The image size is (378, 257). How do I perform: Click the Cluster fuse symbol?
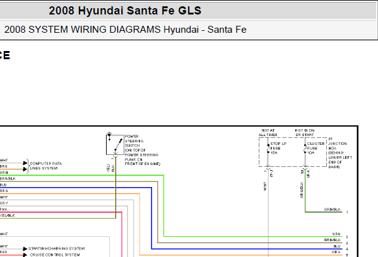tap(305, 149)
